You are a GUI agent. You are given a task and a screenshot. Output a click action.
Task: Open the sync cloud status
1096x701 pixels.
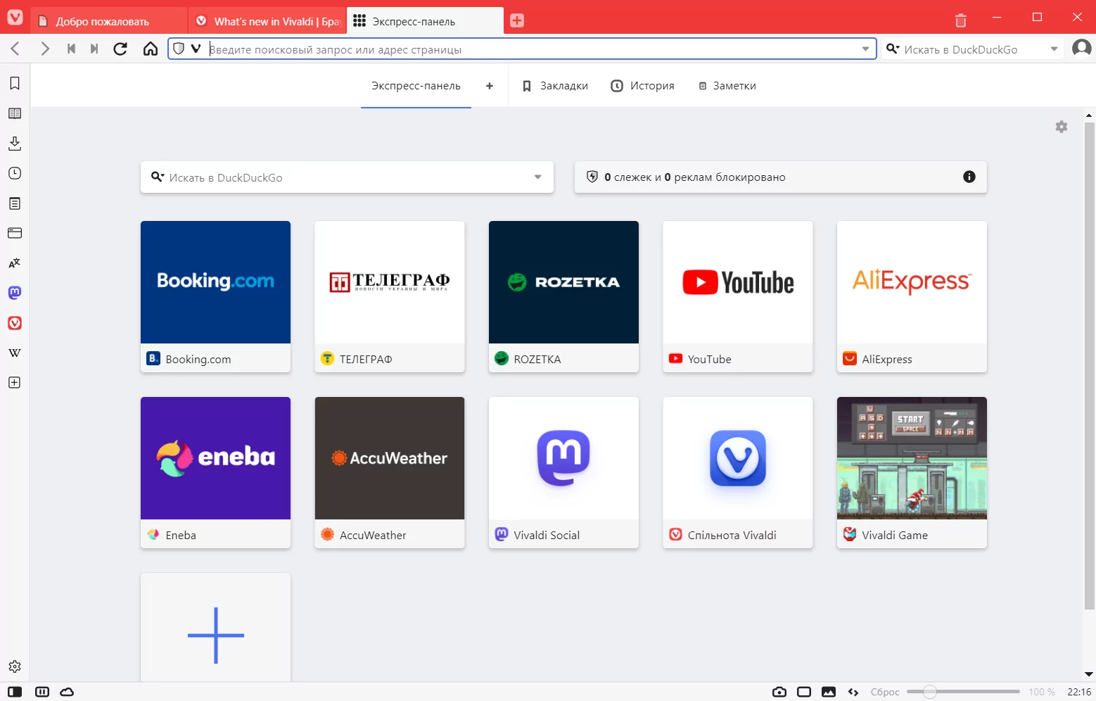click(67, 692)
